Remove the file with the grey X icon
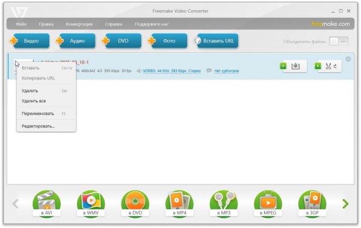This screenshot has width=361, height=228. (x=348, y=59)
